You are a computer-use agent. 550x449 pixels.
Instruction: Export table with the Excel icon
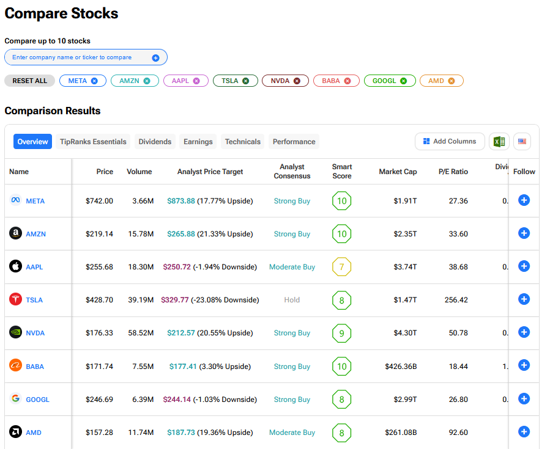(499, 142)
